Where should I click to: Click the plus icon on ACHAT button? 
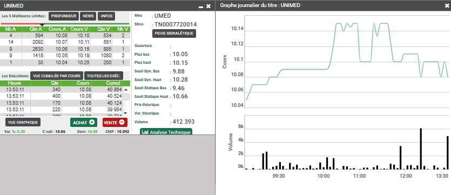[92, 122]
